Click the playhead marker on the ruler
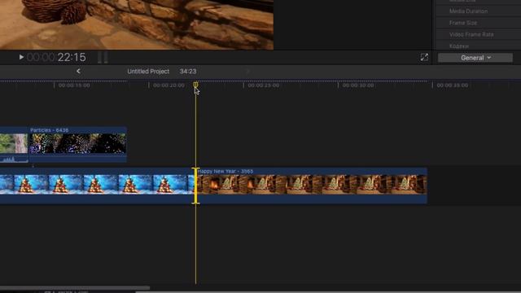The width and height of the screenshot is (521, 293). [x=195, y=85]
